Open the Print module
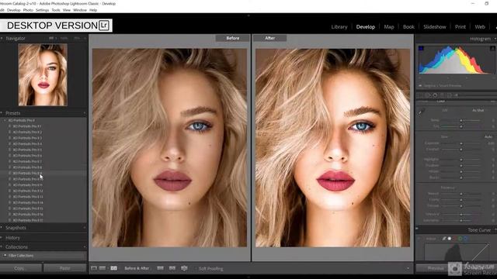Viewport: 497px width, 279px height. 461,27
